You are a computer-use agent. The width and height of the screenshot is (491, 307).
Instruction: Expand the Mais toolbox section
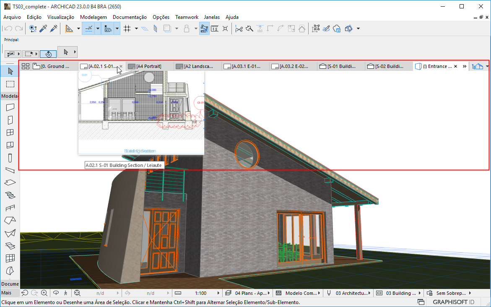pos(7,293)
